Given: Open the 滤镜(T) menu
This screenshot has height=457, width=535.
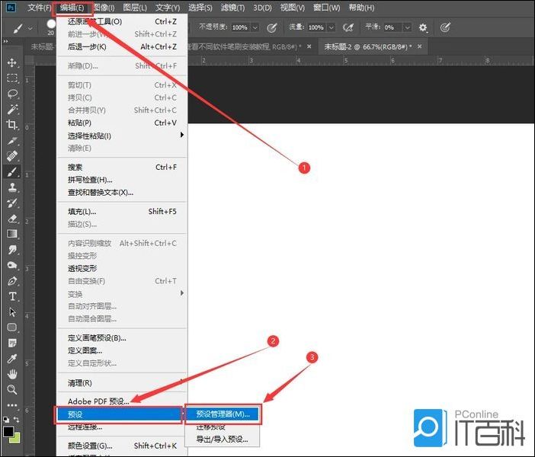Looking at the screenshot, I should tap(232, 8).
